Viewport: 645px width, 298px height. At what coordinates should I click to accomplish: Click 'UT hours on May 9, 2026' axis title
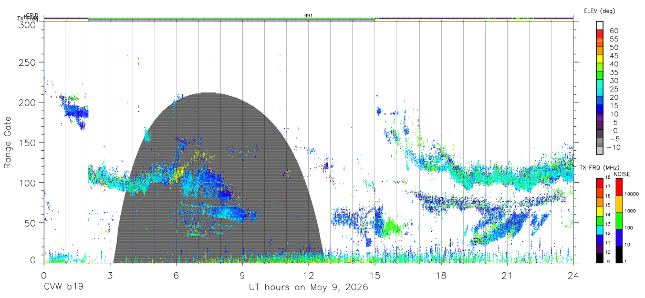pos(308,287)
